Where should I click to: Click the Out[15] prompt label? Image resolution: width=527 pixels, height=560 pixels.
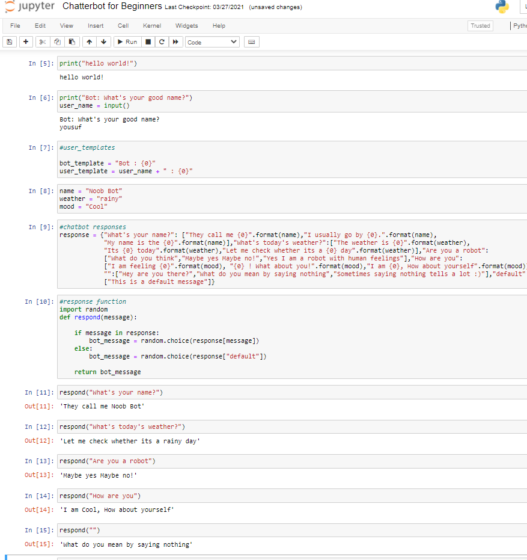point(39,544)
